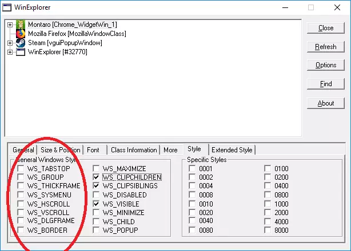Check the WS_MINIMIZE checkbox
Screen dimensions: 351x251
[96, 212]
